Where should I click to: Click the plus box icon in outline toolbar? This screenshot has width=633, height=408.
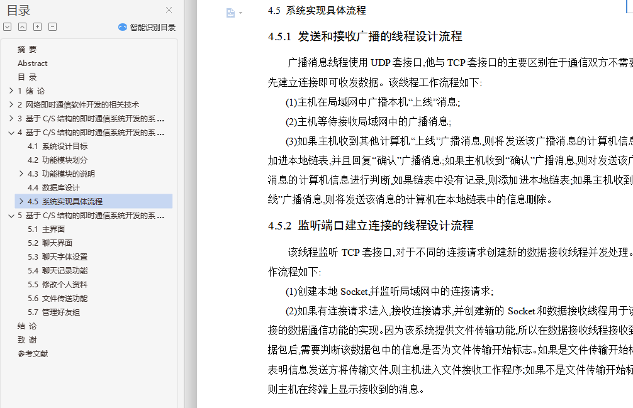pyautogui.click(x=38, y=27)
